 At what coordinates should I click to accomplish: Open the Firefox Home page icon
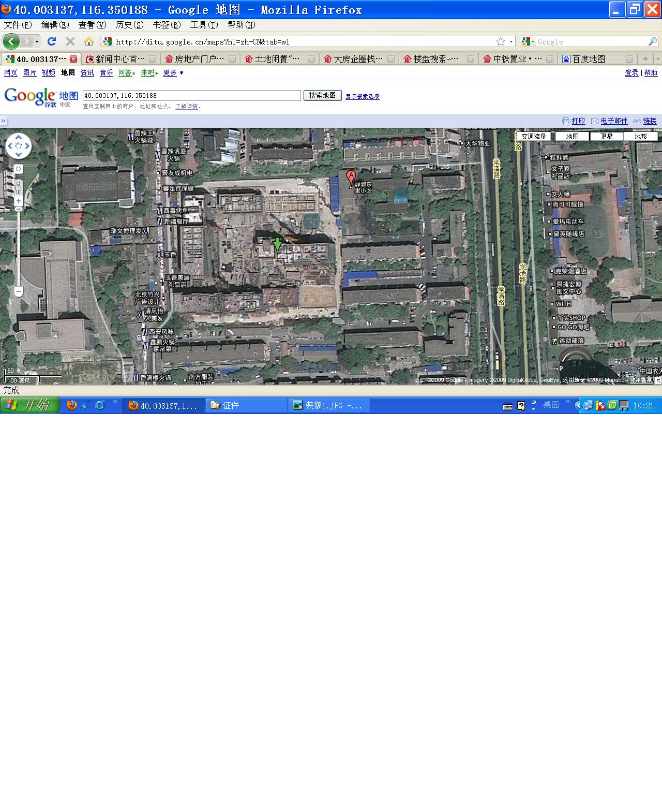coord(89,41)
